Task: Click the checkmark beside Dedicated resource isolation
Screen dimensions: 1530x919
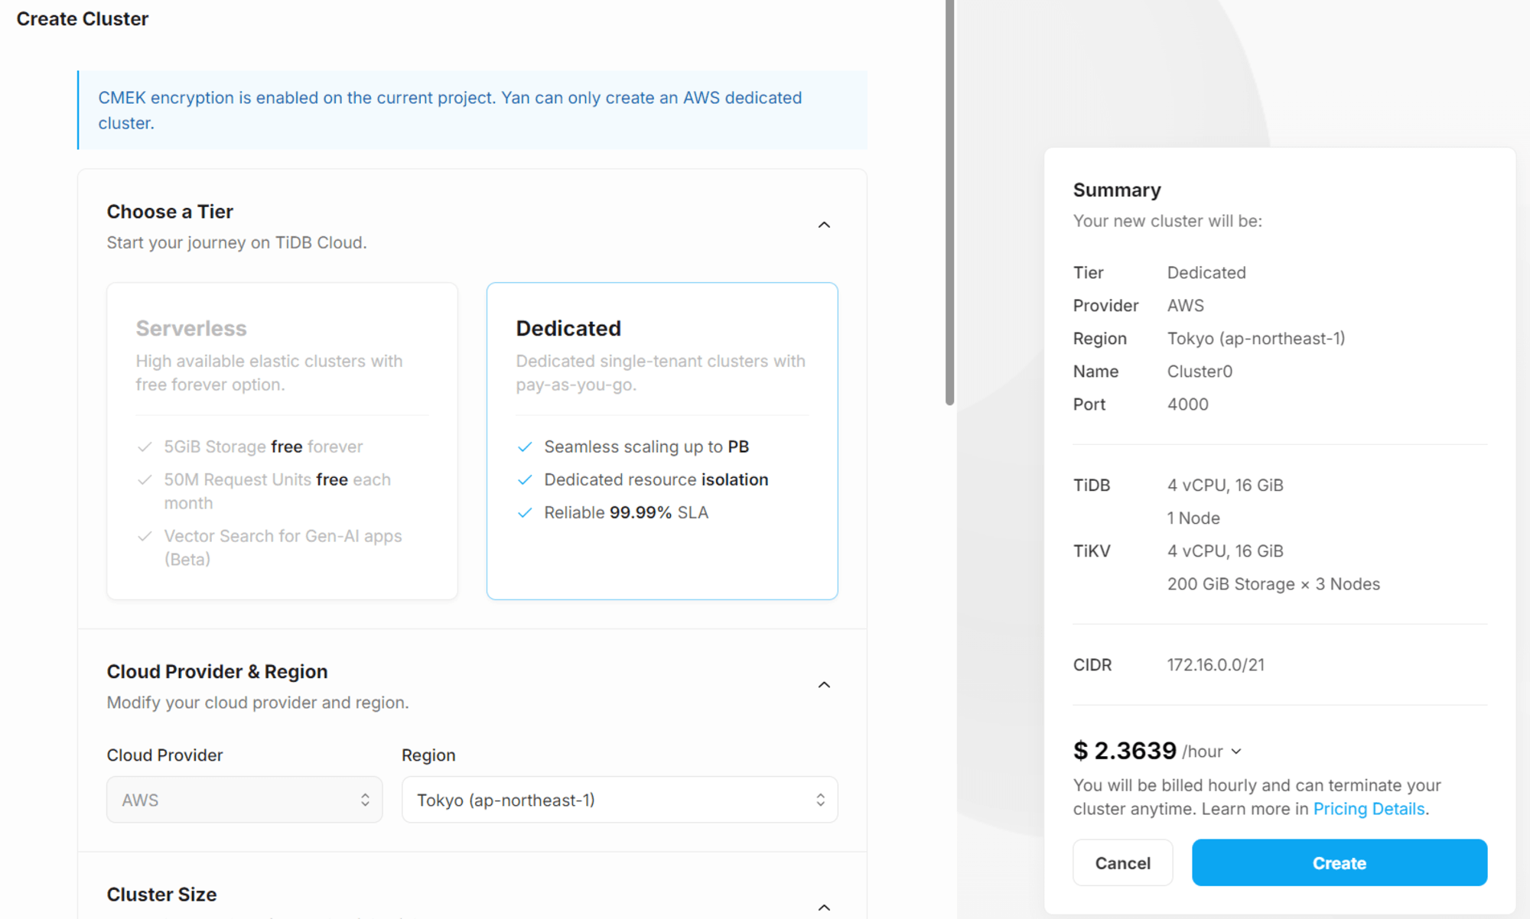Action: (x=525, y=479)
